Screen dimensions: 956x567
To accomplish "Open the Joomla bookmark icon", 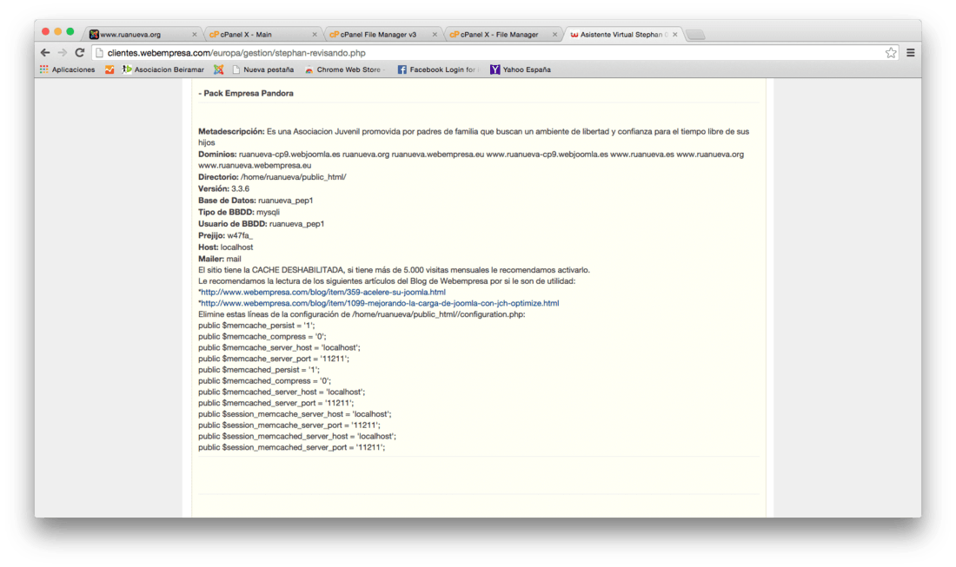I will tap(218, 69).
